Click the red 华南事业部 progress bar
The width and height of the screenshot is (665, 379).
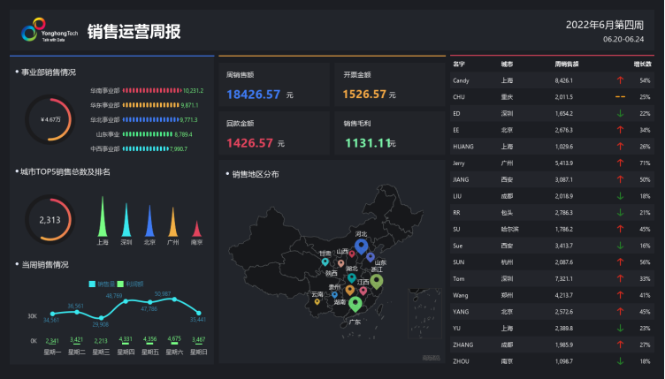coord(151,90)
